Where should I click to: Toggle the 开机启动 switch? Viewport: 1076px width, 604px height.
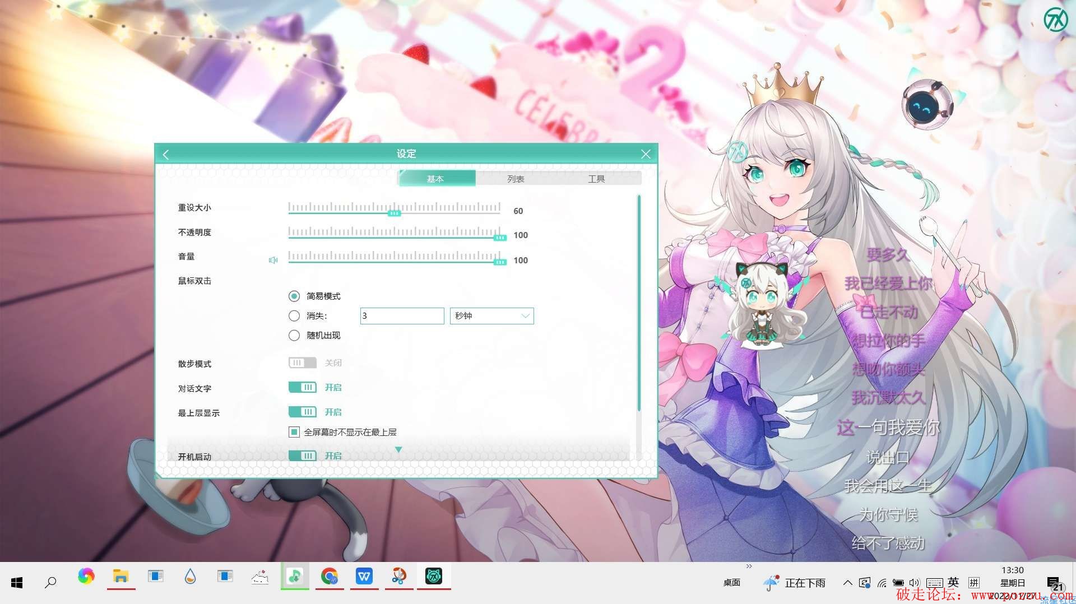(302, 456)
